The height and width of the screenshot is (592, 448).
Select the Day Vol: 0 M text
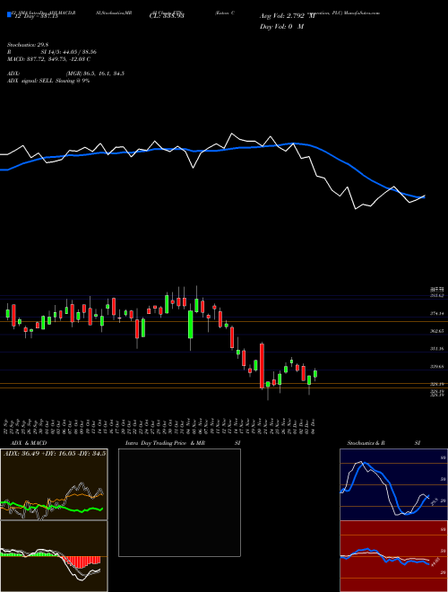(281, 27)
